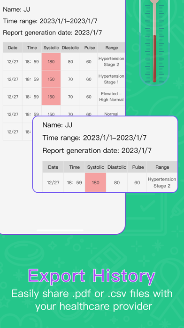Click the red 180 cell in front popup card
The width and height of the screenshot is (184, 328).
[x=95, y=182]
